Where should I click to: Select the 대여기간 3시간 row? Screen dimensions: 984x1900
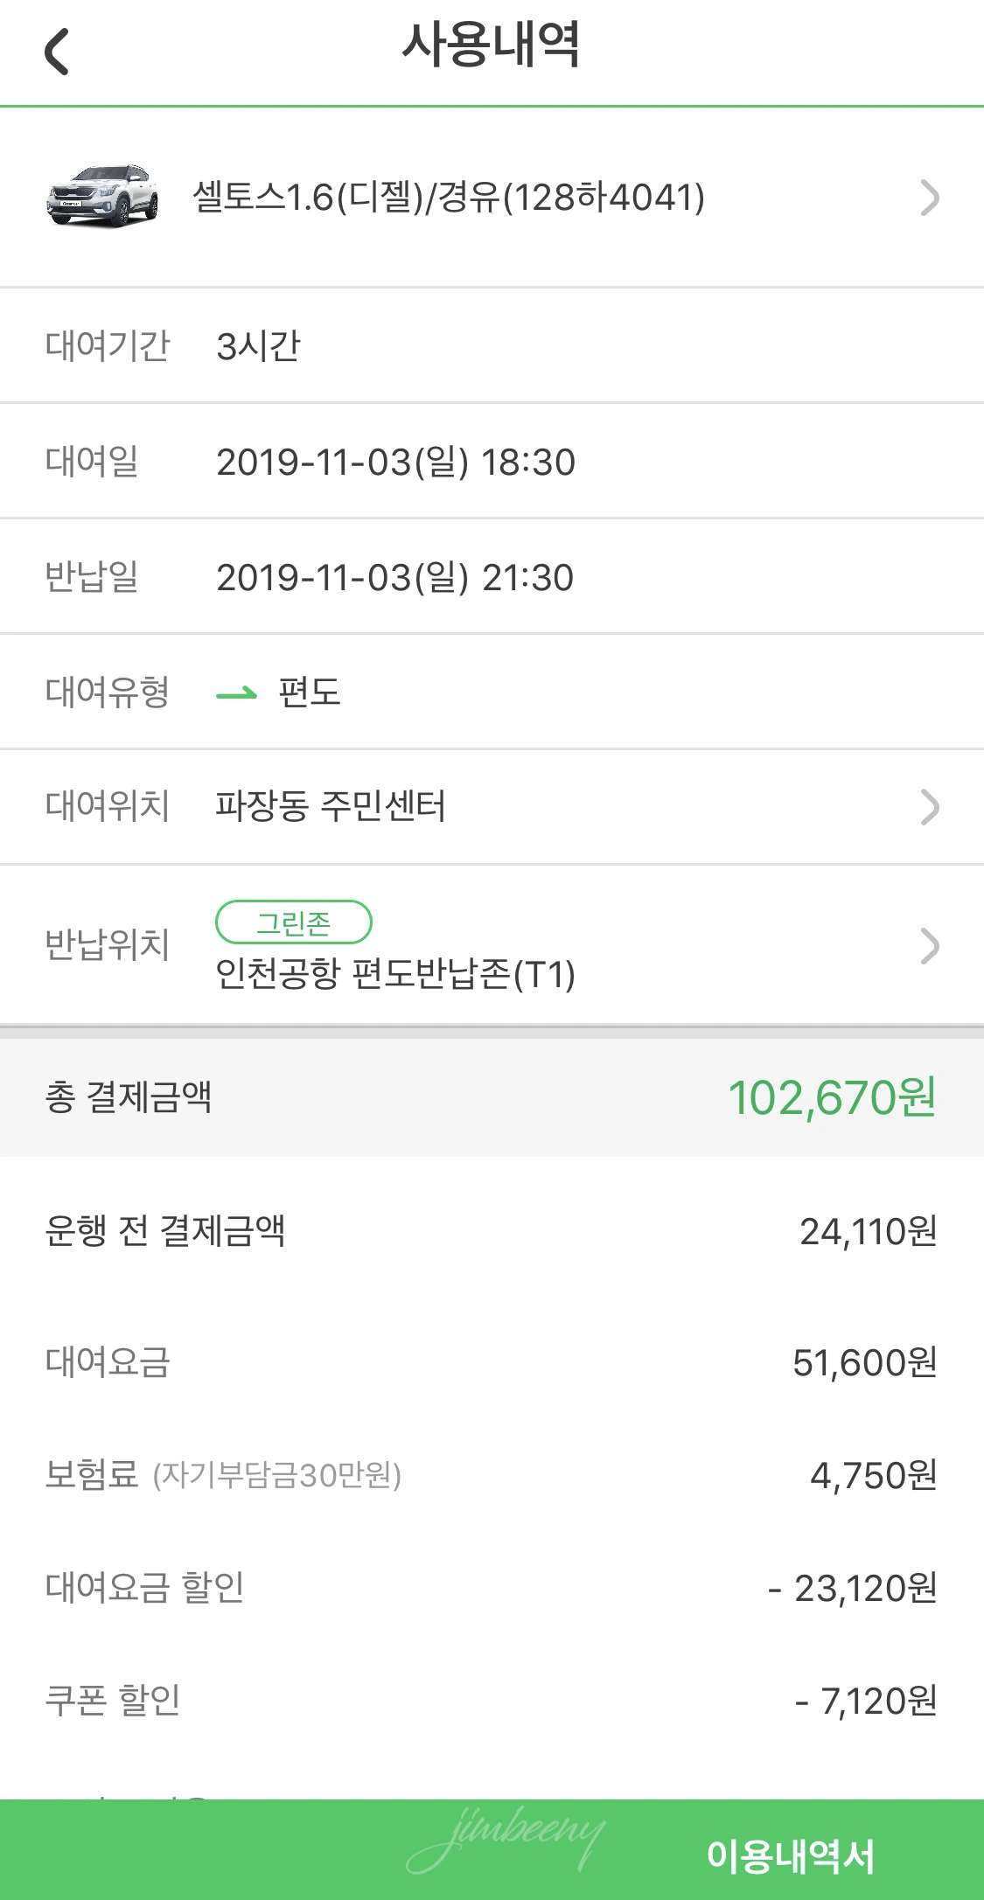click(492, 346)
